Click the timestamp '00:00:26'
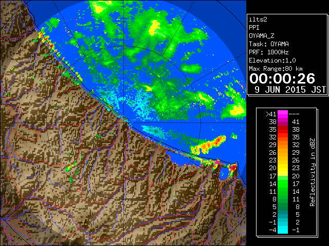 pyautogui.click(x=282, y=78)
